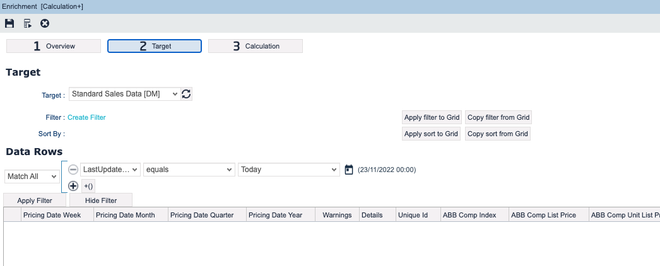Click the run calculation icon in toolbar
This screenshot has height=266, width=660.
(x=27, y=23)
